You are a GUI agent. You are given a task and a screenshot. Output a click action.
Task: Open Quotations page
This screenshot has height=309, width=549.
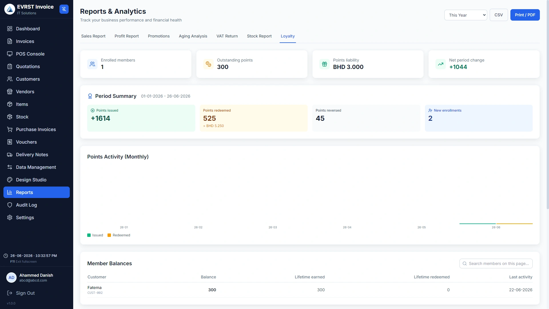[37, 66]
